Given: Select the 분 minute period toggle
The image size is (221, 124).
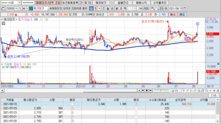Looking at the screenshot, I should (x=117, y=9).
